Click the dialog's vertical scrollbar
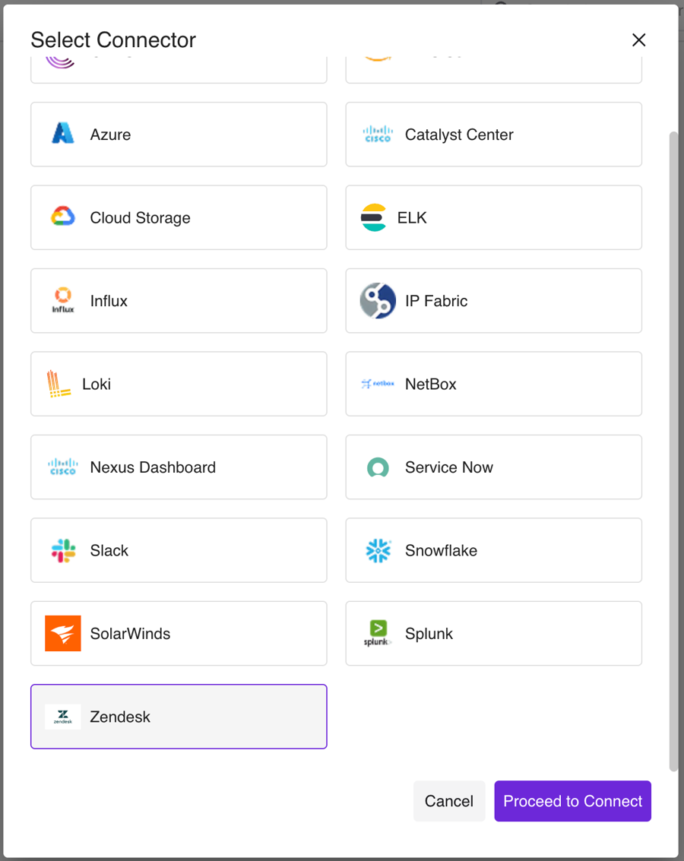 pyautogui.click(x=673, y=448)
